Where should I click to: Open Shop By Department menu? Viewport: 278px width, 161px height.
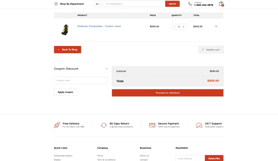pos(72,4)
